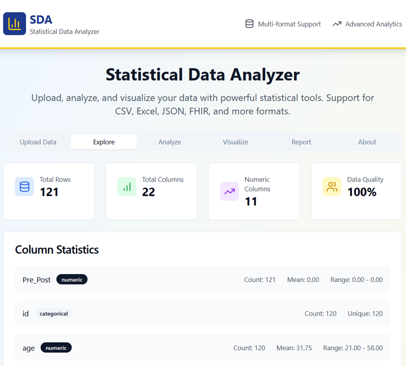
Task: Click Mean: 0.00 in Pre_Post row
Action: pos(303,280)
